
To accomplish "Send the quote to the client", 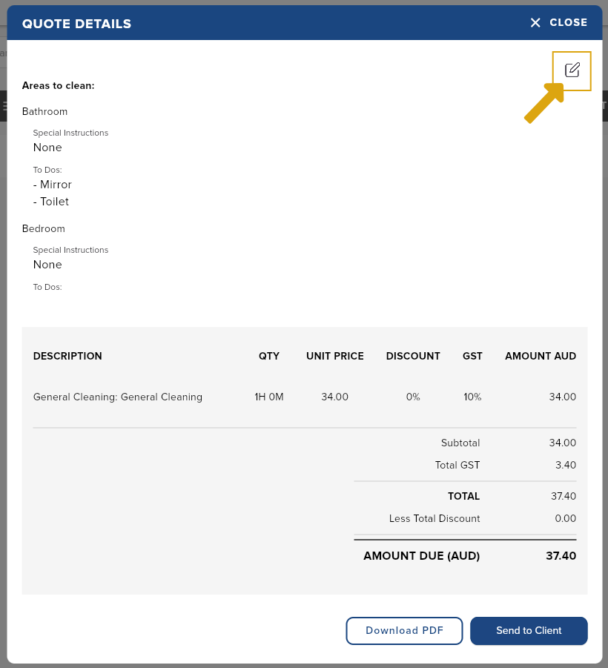I will coord(529,630).
